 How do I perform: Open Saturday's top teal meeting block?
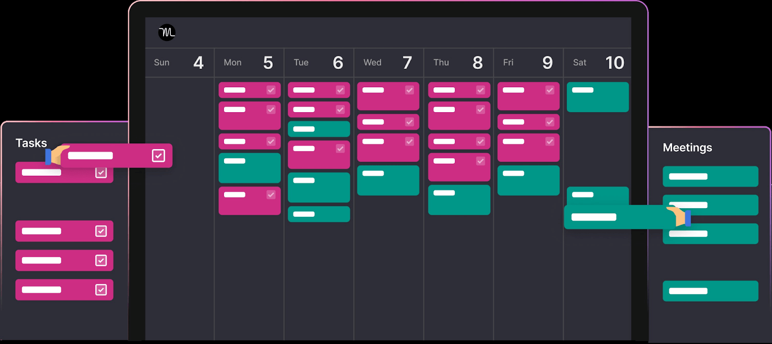[x=597, y=97]
